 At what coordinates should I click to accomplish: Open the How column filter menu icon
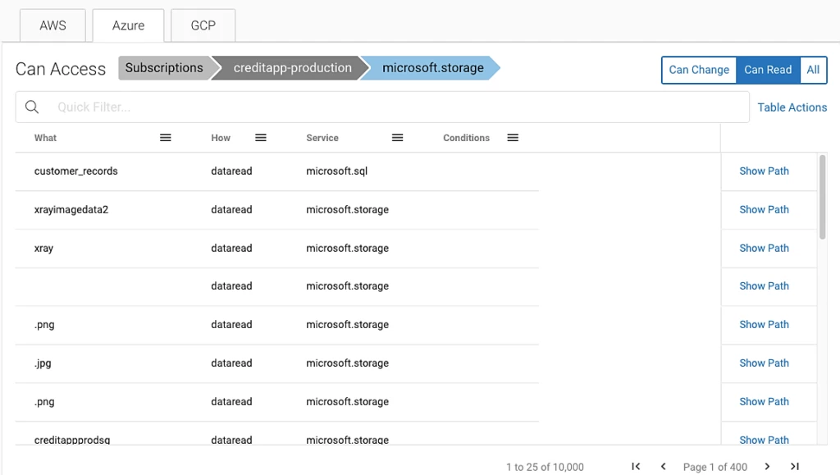click(261, 137)
